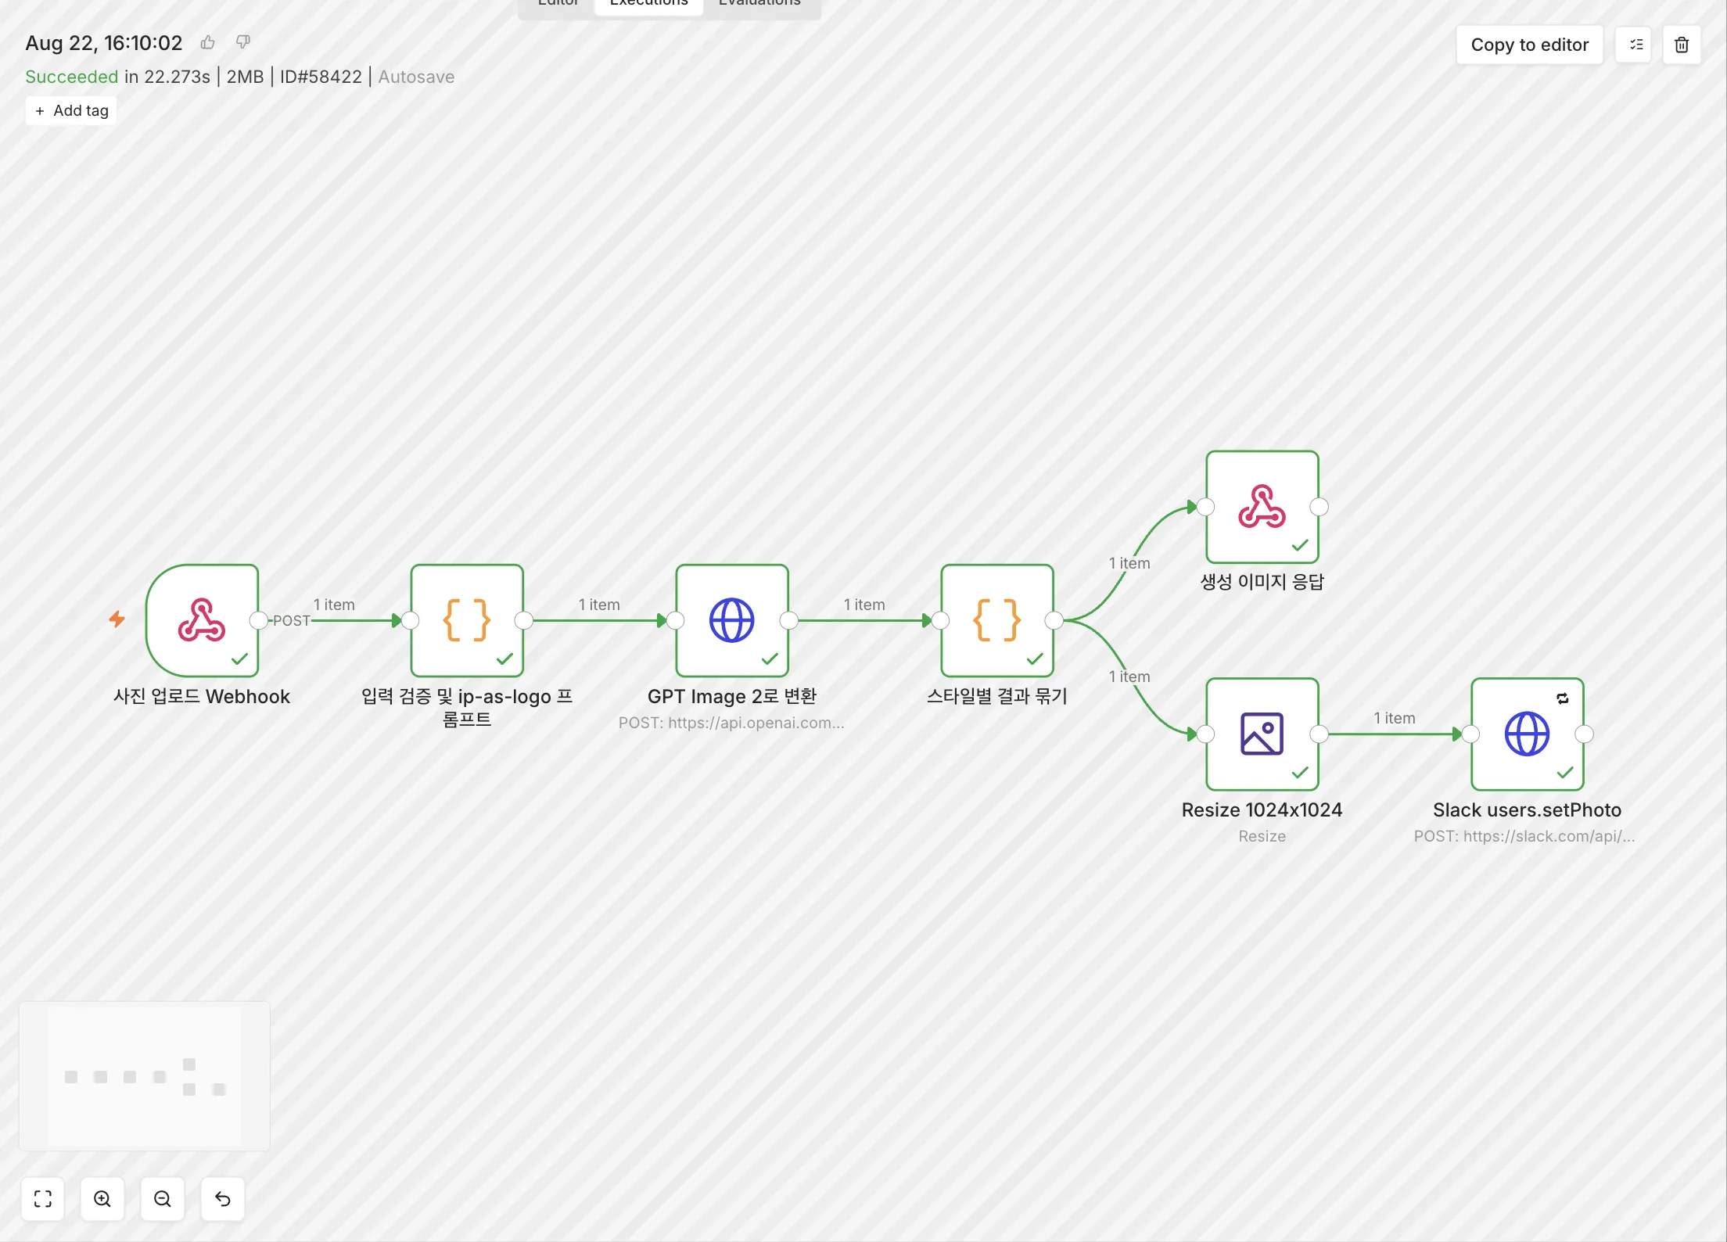This screenshot has width=1727, height=1242.
Task: Click the workflow minimap thumbnail
Action: [x=145, y=1076]
